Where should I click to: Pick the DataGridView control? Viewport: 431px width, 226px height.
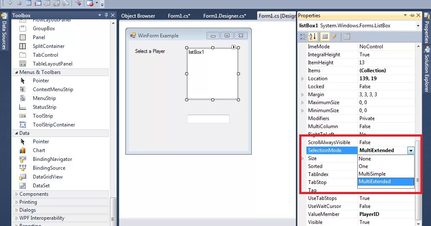click(x=48, y=176)
